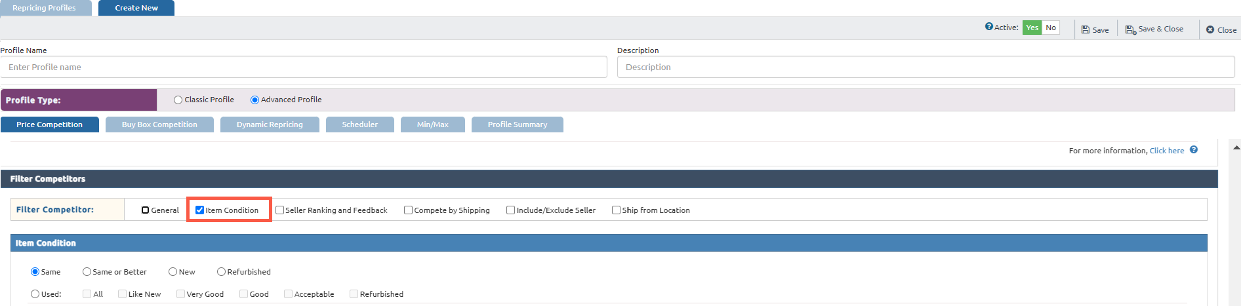The height and width of the screenshot is (306, 1241).
Task: Switch to the Dynamic Repricing tab
Action: point(270,124)
